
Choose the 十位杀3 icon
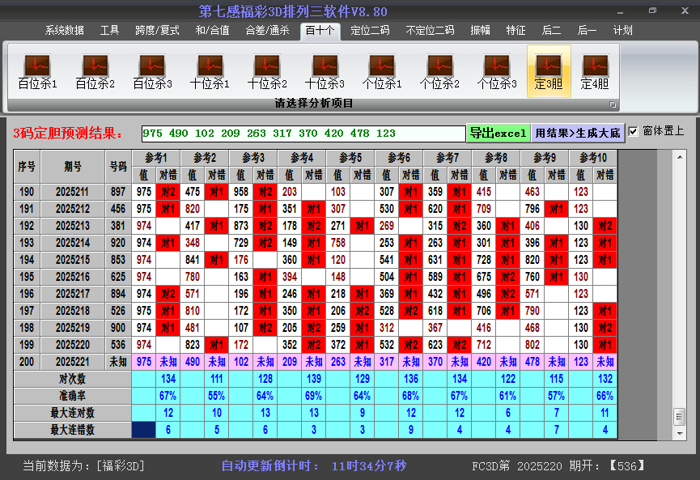[x=325, y=71]
